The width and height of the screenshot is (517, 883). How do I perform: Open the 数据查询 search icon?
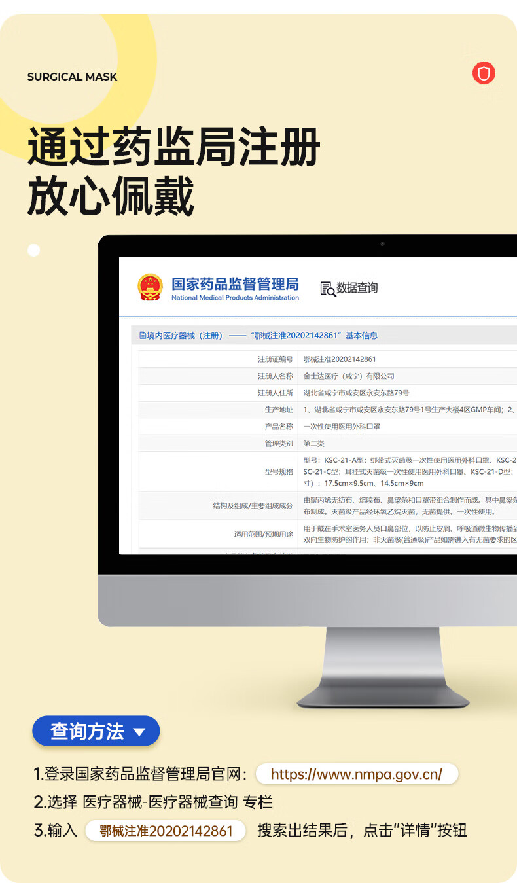tap(328, 288)
